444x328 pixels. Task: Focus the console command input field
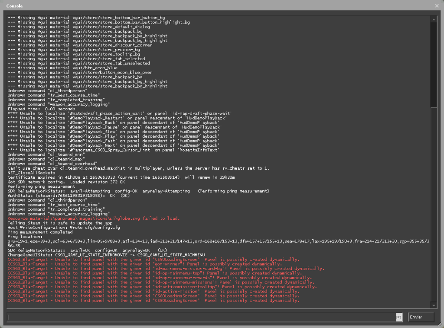click(x=199, y=318)
